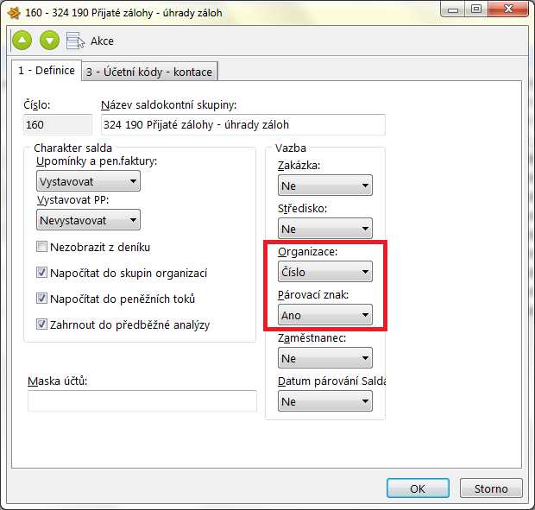
Task: Open Upomínky a pen.faktury dropdown
Action: tap(88, 181)
